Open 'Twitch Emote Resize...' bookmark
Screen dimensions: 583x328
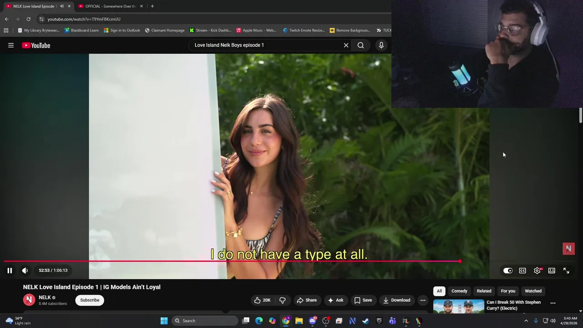[303, 31]
